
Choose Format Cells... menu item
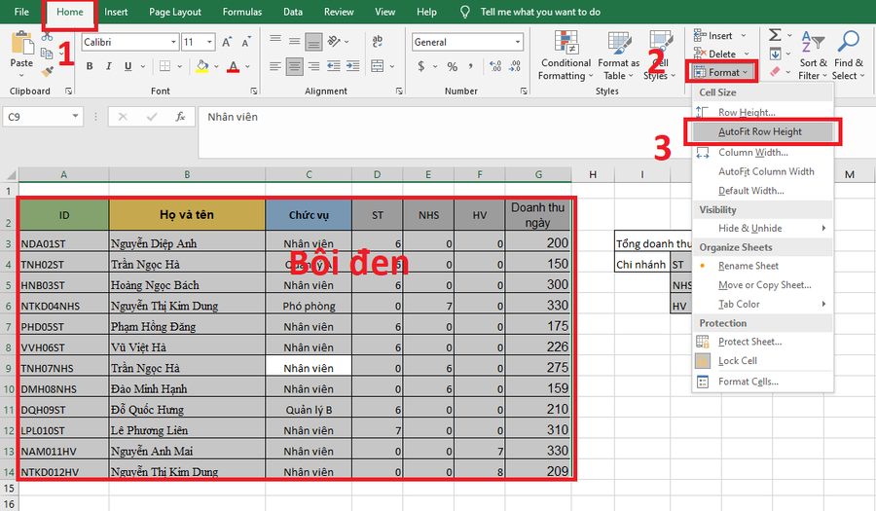(762, 382)
